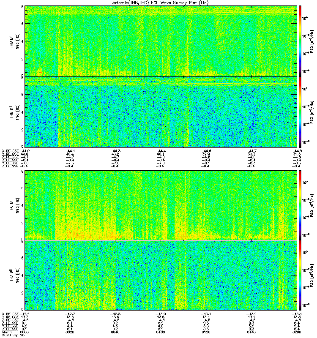The image size is (317, 338).
Task: Click the color bar beside the THC B⊥ panel
Action: pyautogui.click(x=300, y=205)
